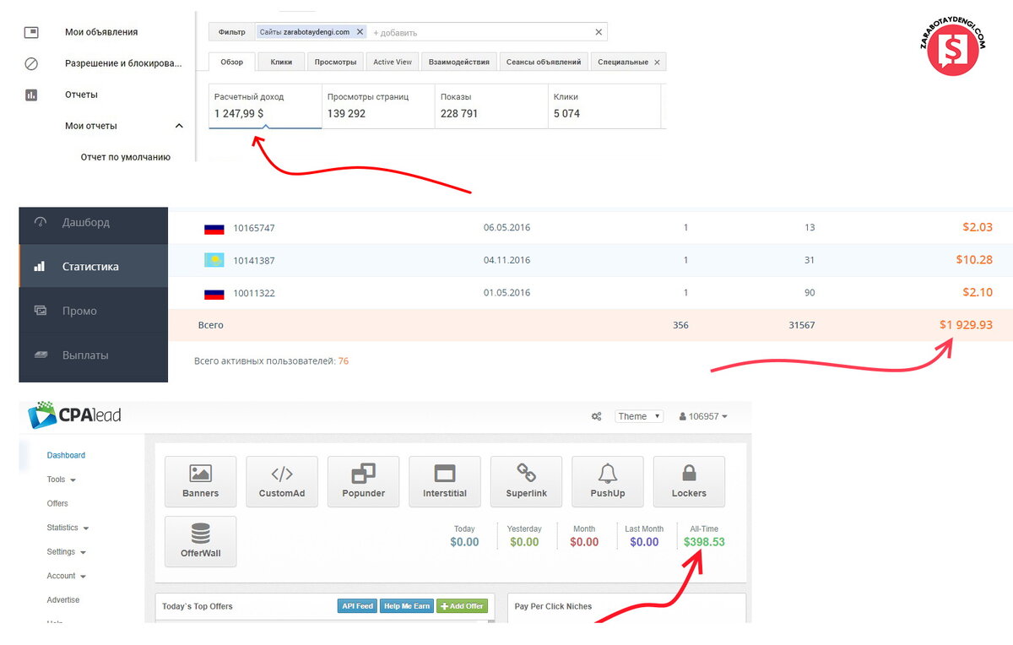The height and width of the screenshot is (645, 1013).
Task: Open the CustomAd code tool button
Action: pos(282,481)
